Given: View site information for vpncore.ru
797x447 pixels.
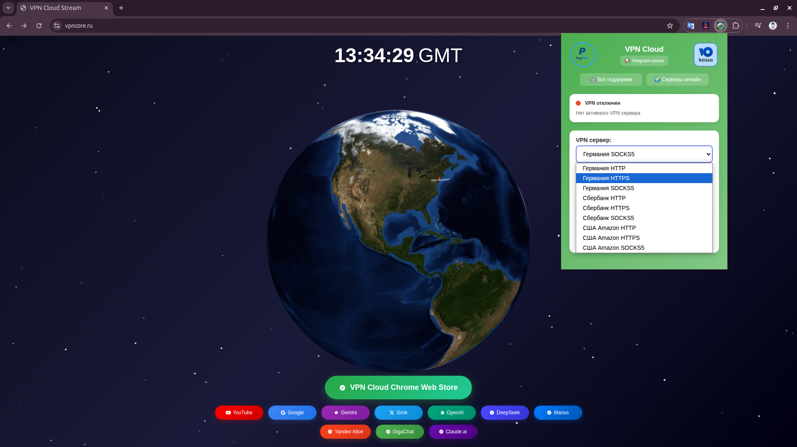Looking at the screenshot, I should click(57, 26).
